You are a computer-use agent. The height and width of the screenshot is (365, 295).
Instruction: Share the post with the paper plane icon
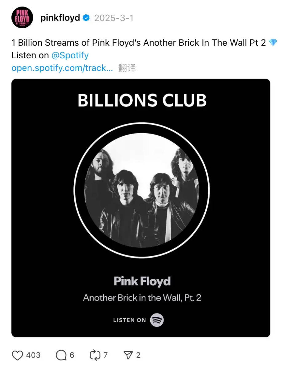click(128, 355)
